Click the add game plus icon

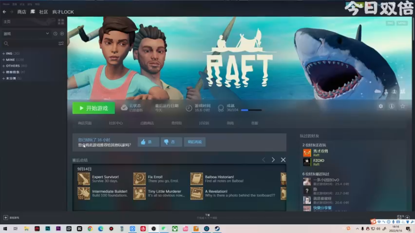pyautogui.click(x=6, y=217)
